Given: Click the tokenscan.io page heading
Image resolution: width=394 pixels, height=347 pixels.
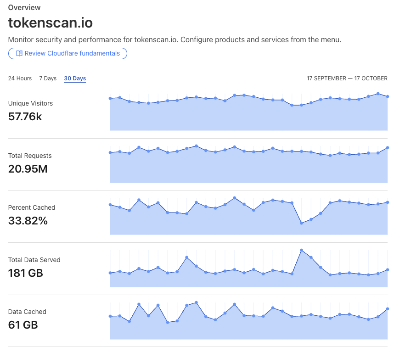Looking at the screenshot, I should click(51, 22).
